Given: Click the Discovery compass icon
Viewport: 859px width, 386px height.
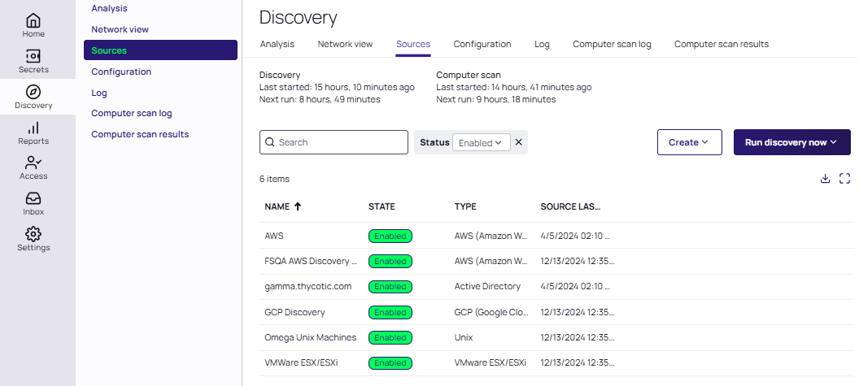Looking at the screenshot, I should [x=33, y=92].
